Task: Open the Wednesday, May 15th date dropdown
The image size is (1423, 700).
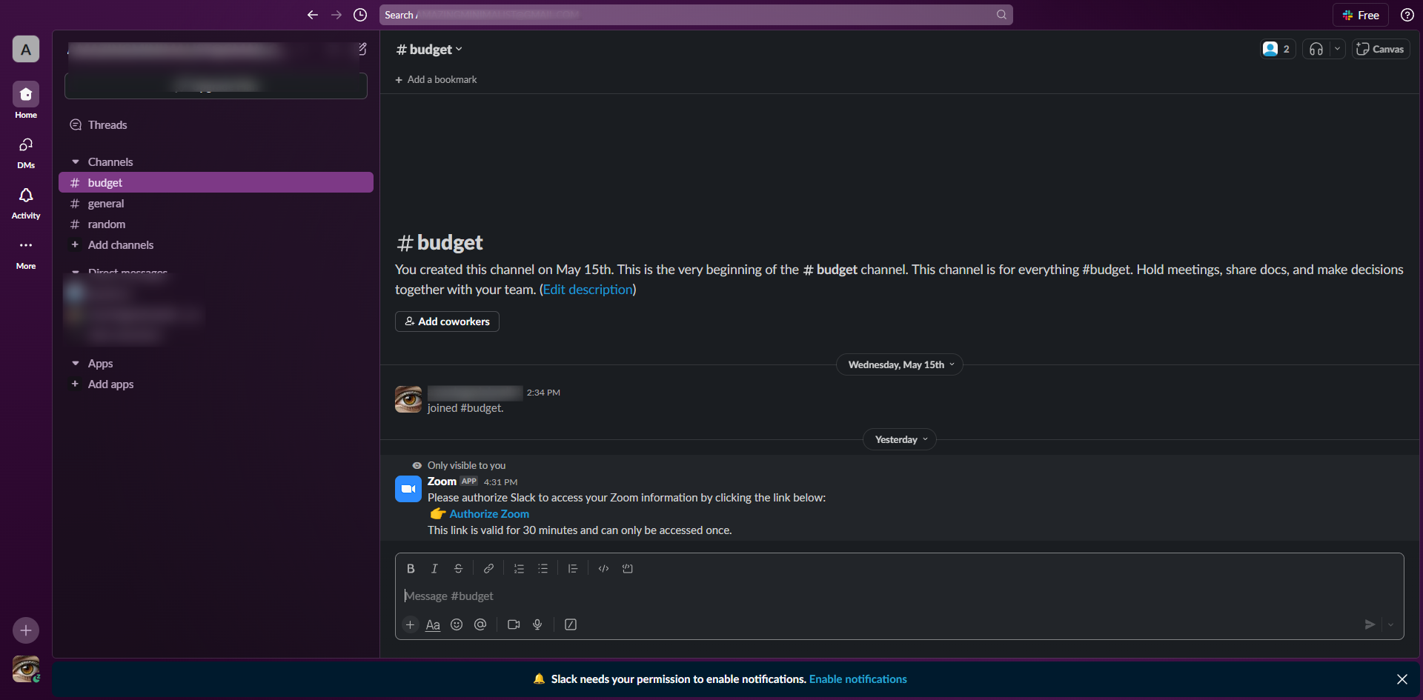Action: [x=900, y=364]
